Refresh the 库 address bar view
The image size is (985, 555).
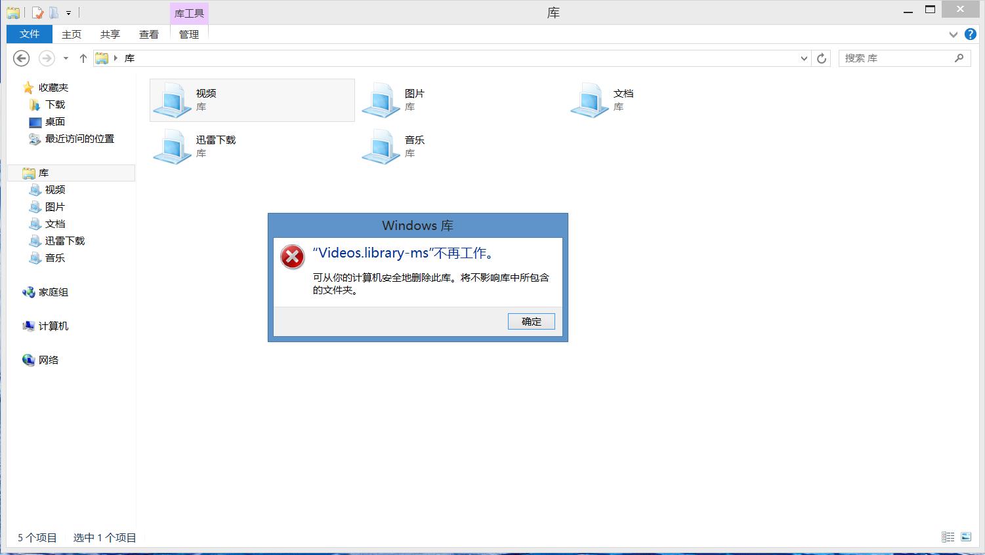coord(822,58)
